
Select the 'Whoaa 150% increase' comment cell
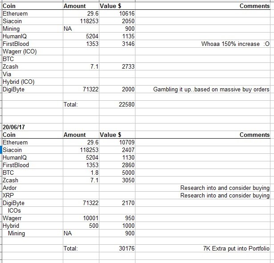tap(237, 44)
